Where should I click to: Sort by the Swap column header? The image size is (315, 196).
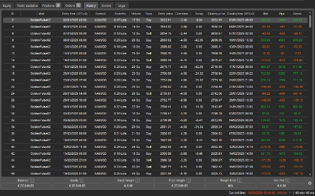pos(199,14)
